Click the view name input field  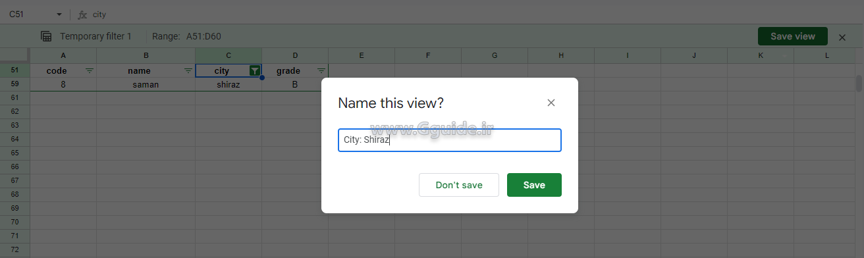(450, 140)
